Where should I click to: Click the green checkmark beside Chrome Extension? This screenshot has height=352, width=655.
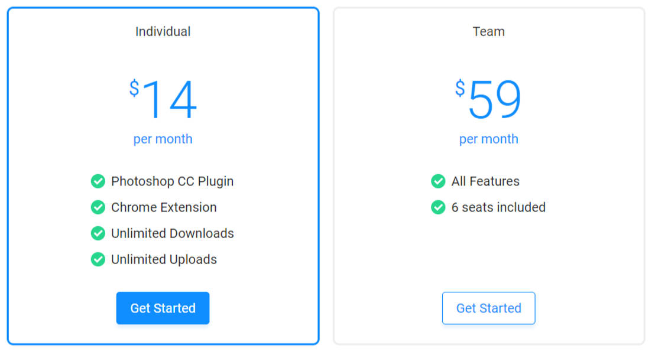point(98,207)
